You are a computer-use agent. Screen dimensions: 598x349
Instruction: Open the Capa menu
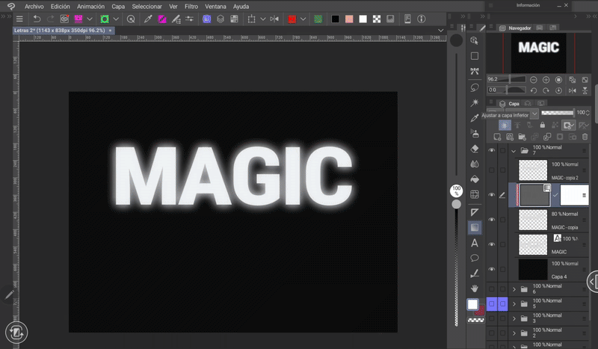click(118, 6)
